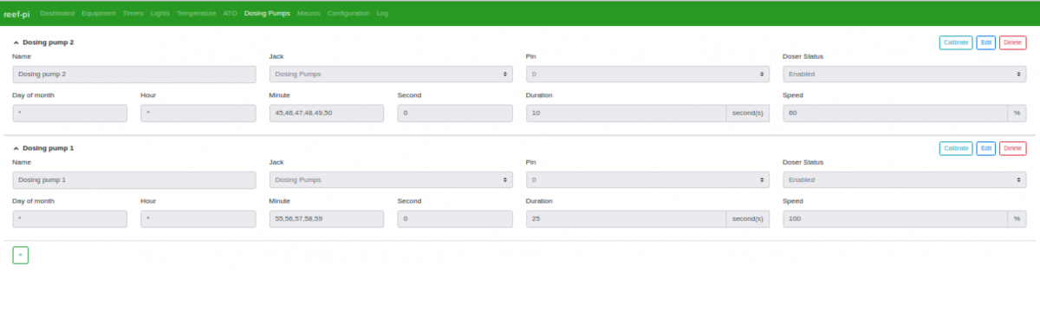
Task: Open Jack dropdown for Dosing pump 2
Action: click(x=391, y=74)
